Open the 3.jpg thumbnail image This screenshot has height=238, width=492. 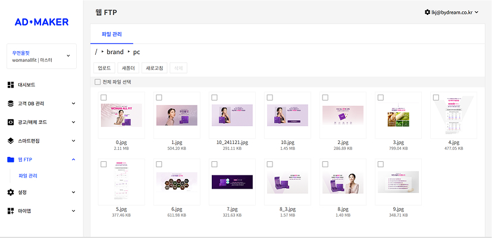coord(398,115)
